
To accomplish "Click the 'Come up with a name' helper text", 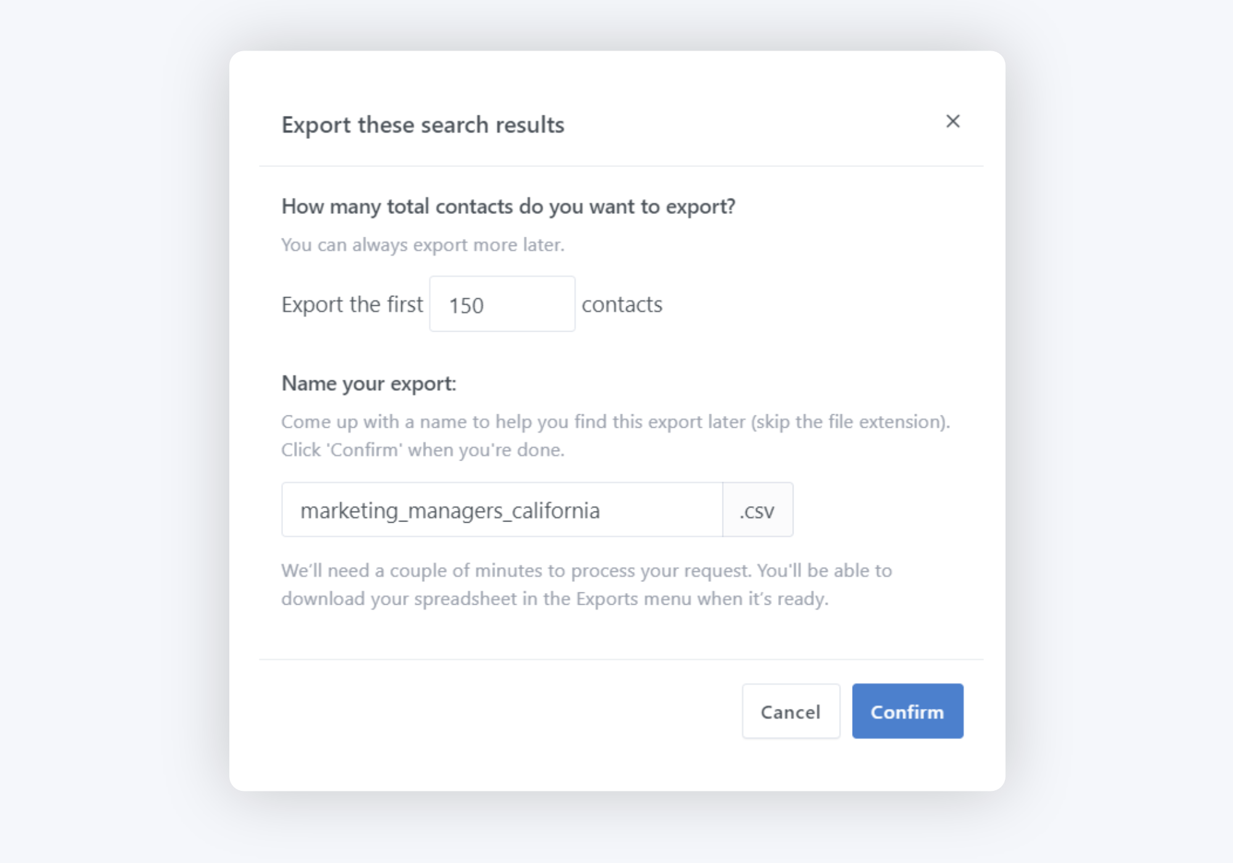I will pyautogui.click(x=615, y=422).
